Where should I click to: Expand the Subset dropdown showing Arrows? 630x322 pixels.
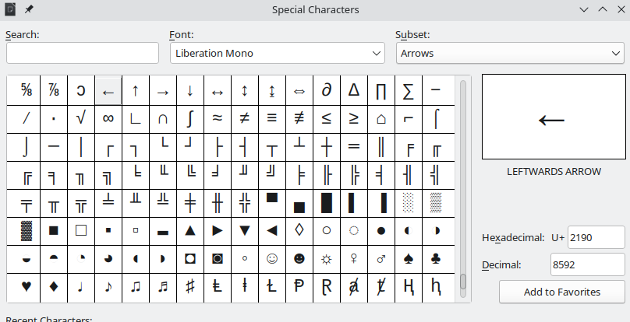[509, 53]
